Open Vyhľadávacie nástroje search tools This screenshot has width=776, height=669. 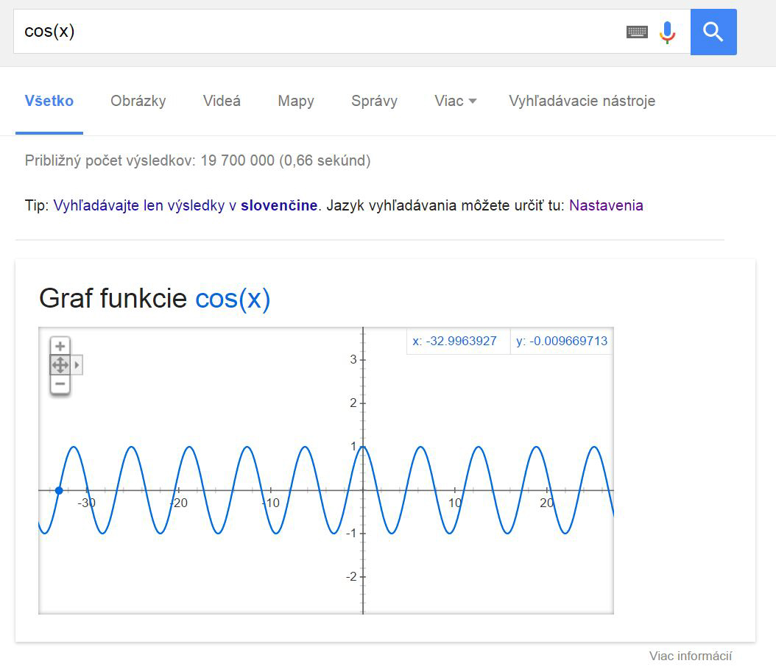582,101
